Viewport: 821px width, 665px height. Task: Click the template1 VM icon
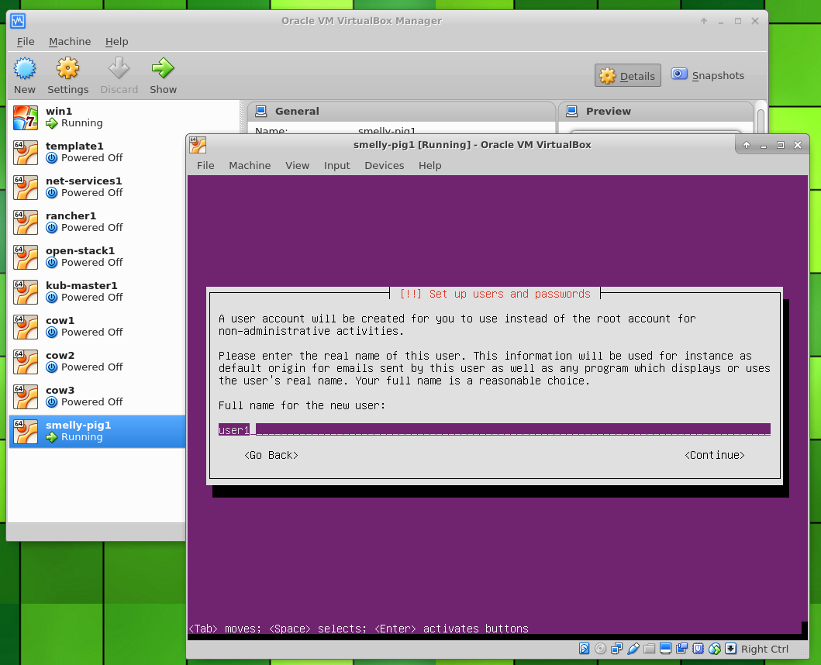(x=26, y=153)
